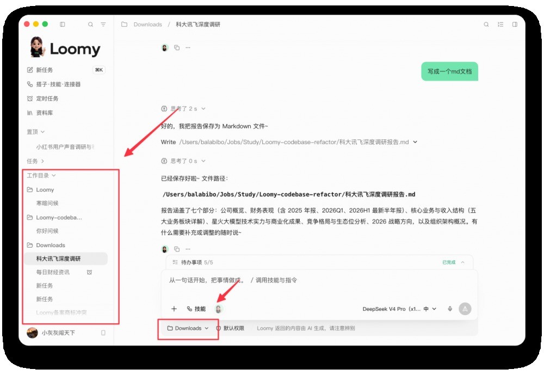Open user profile 小灰灰闯天下
Screen dimensions: 544x375
pos(51,333)
